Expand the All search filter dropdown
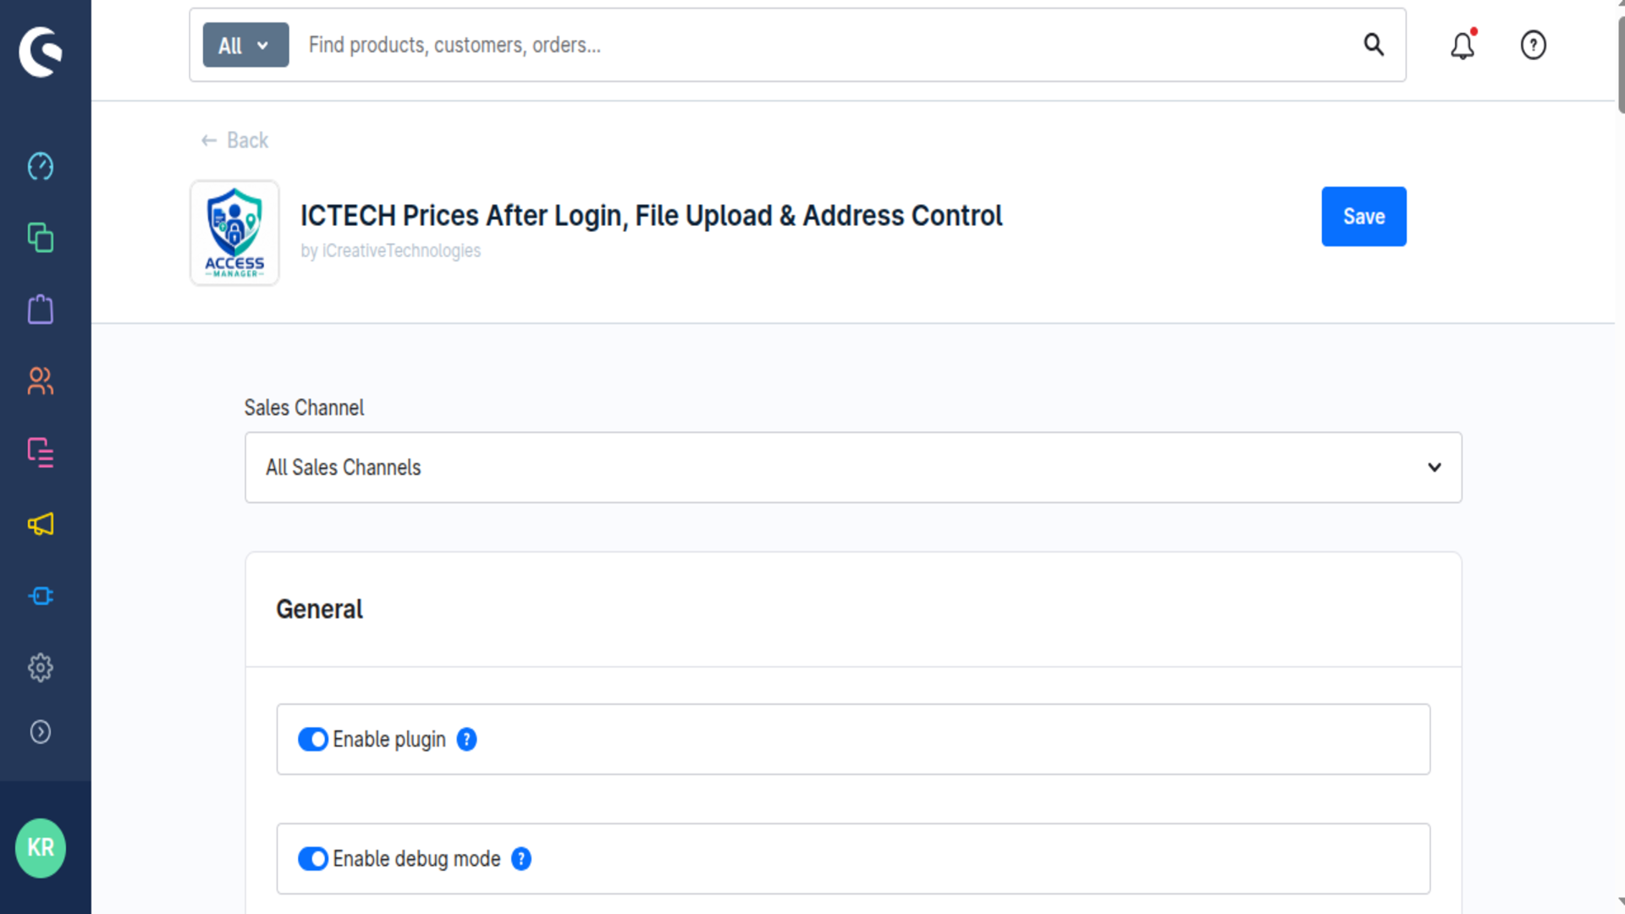The width and height of the screenshot is (1625, 914). pyautogui.click(x=245, y=45)
